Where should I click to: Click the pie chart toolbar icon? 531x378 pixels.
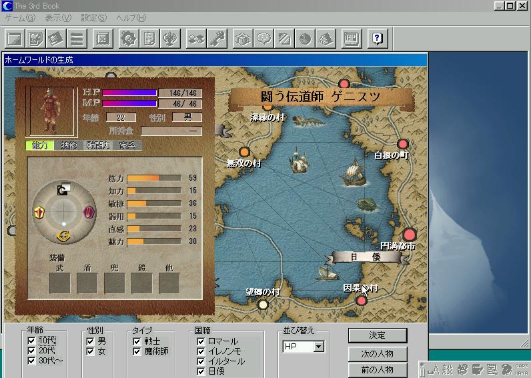click(x=305, y=38)
